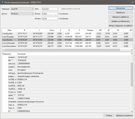
Task: Click the Применить в проекте button
Action: click(x=124, y=116)
